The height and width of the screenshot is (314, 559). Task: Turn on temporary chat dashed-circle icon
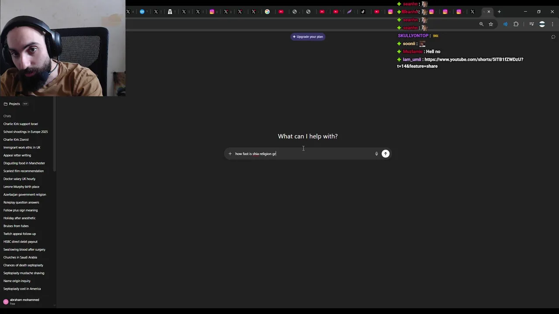coord(553,37)
